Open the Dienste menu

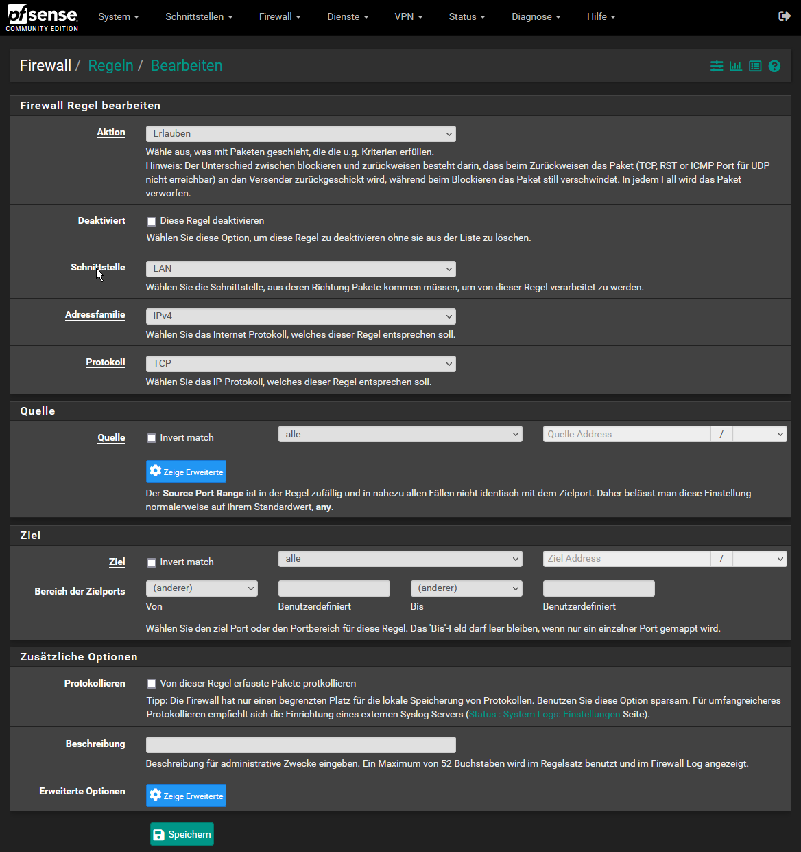348,16
